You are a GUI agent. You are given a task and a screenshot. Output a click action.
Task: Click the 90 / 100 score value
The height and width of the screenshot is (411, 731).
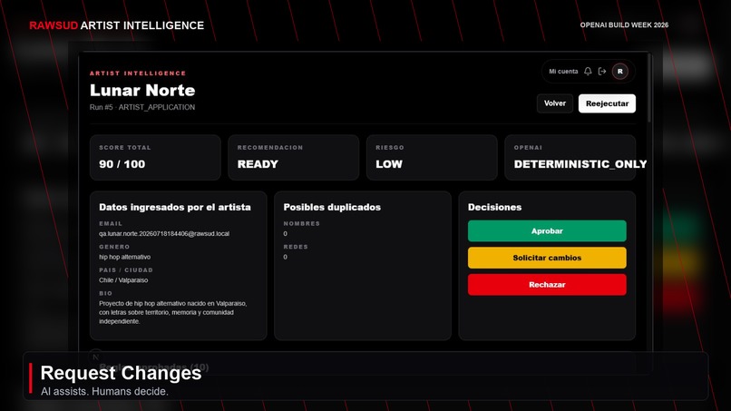point(122,164)
